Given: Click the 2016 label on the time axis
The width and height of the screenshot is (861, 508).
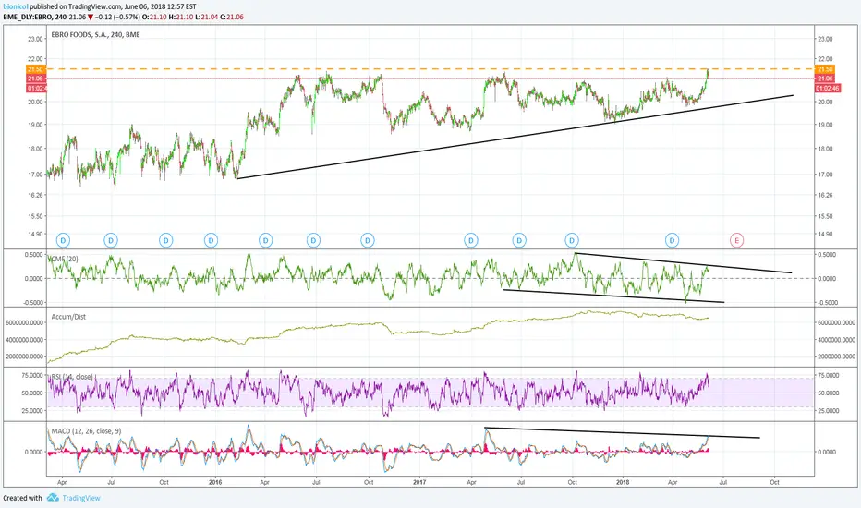Looking at the screenshot, I should tap(215, 482).
